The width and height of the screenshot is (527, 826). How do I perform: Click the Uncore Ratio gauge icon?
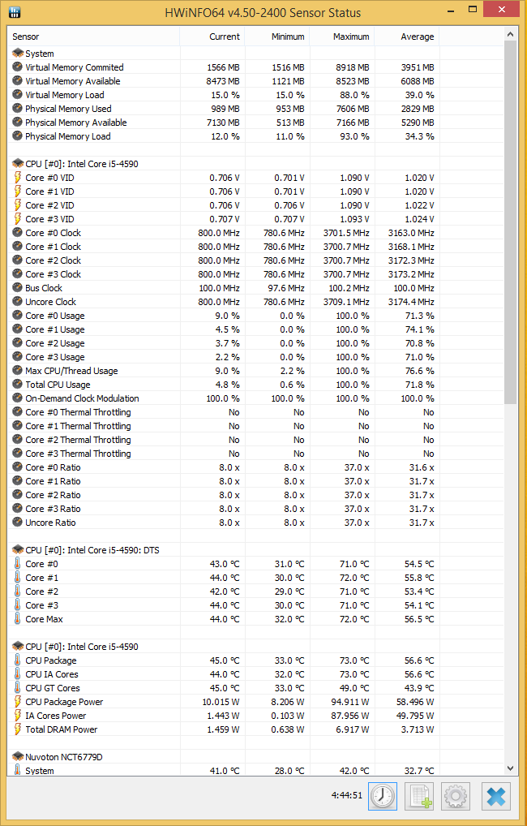click(x=17, y=523)
